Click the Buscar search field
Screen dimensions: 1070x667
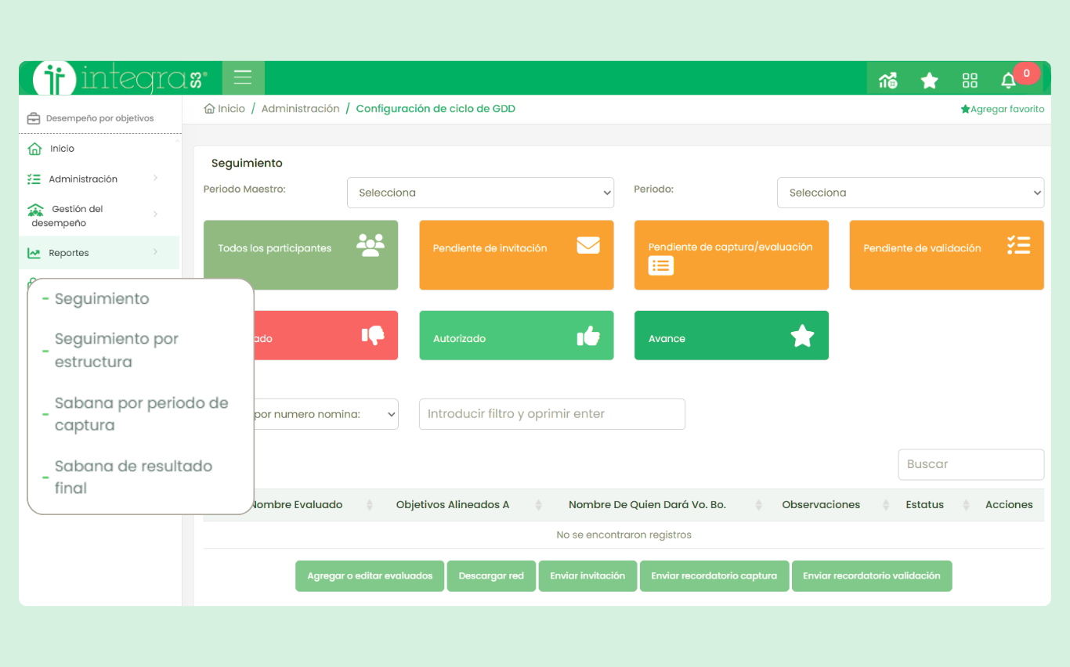tap(971, 464)
